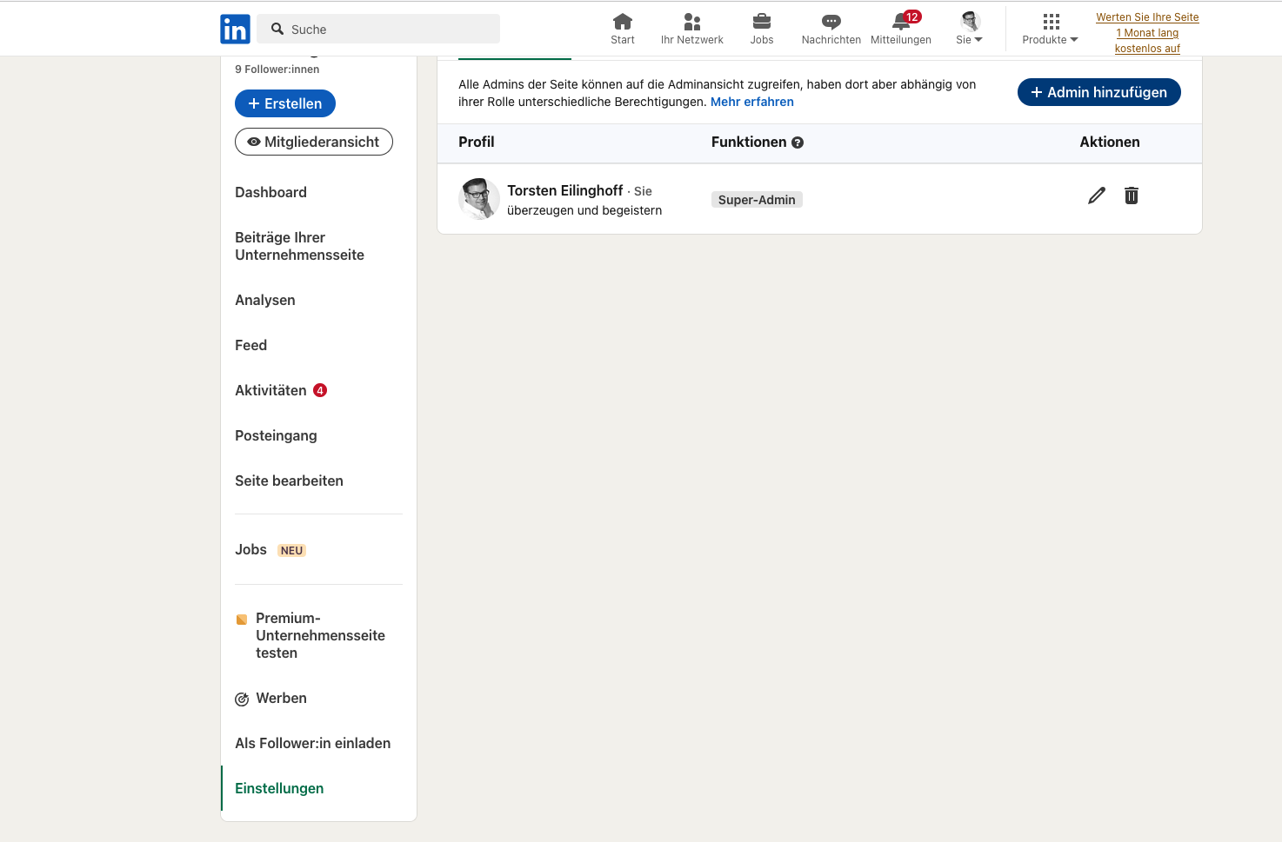Edit Torsten Eilinghoff's admin role pencil

click(1096, 196)
